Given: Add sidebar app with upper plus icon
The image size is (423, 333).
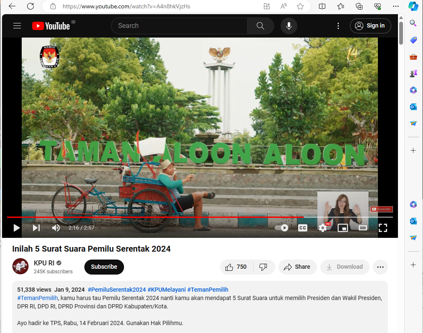Looking at the screenshot, I should click(x=413, y=151).
